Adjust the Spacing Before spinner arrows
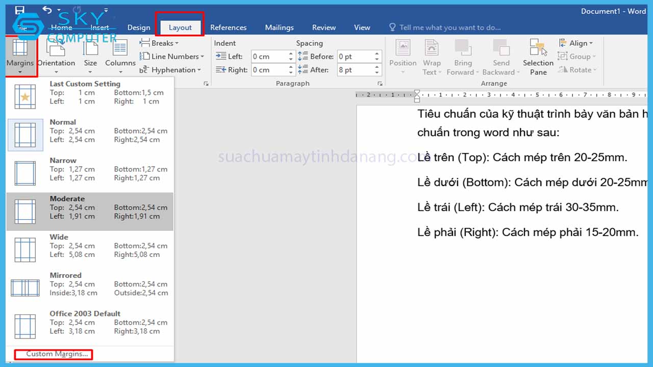 [378, 57]
